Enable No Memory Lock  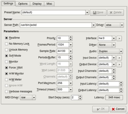[x=6, y=44]
